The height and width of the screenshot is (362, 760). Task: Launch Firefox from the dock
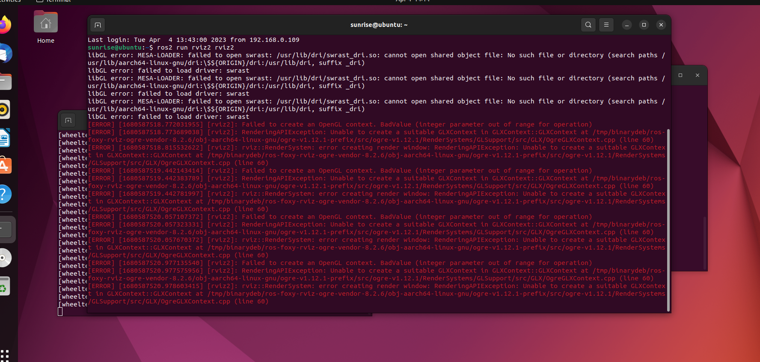(4, 25)
